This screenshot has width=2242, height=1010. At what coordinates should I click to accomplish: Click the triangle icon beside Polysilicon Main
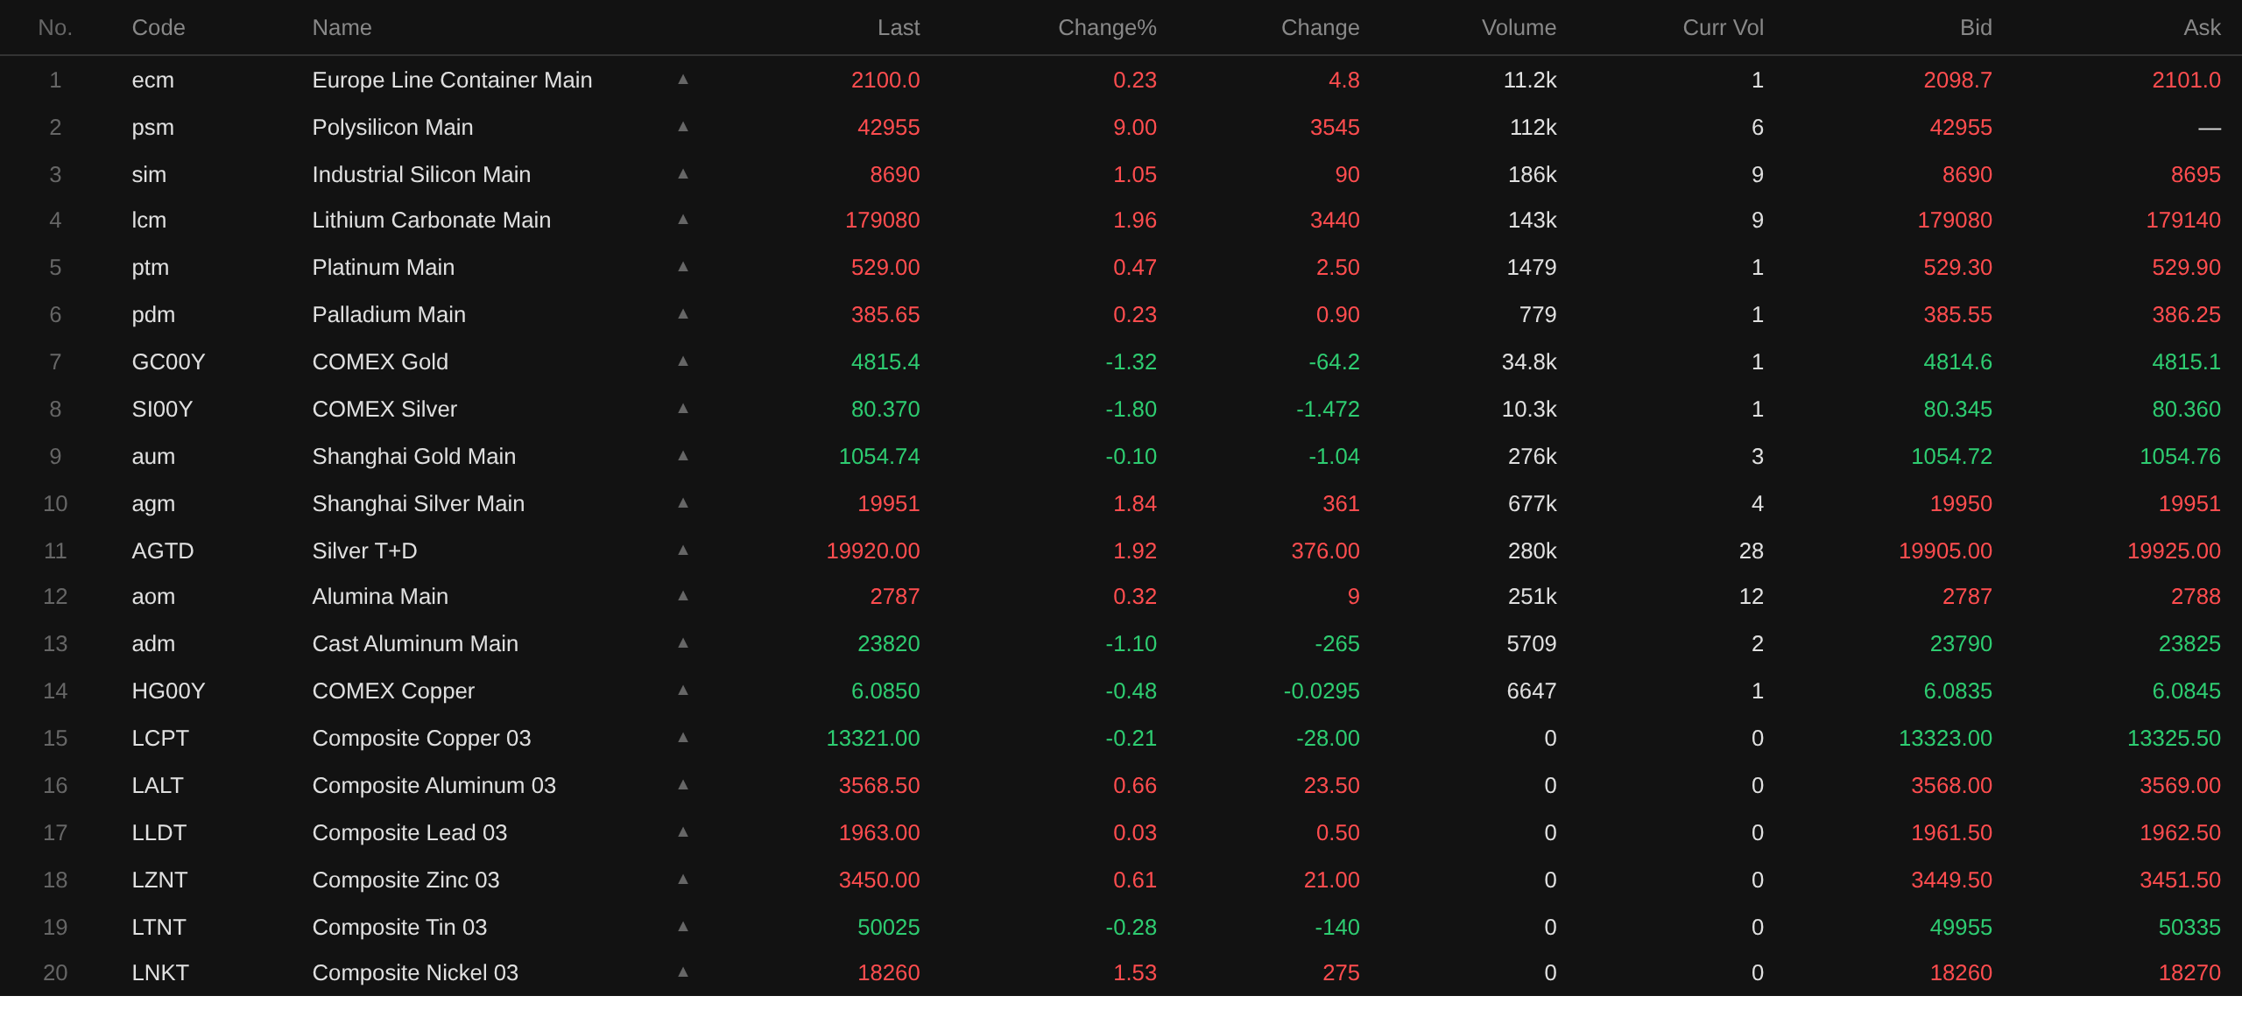pyautogui.click(x=683, y=127)
